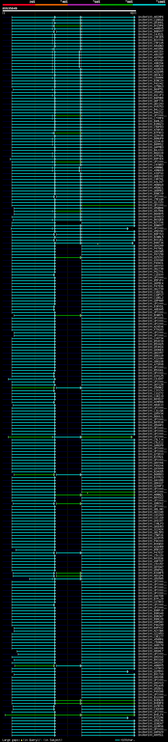Click the Large gaps legend text

pos(32,740)
